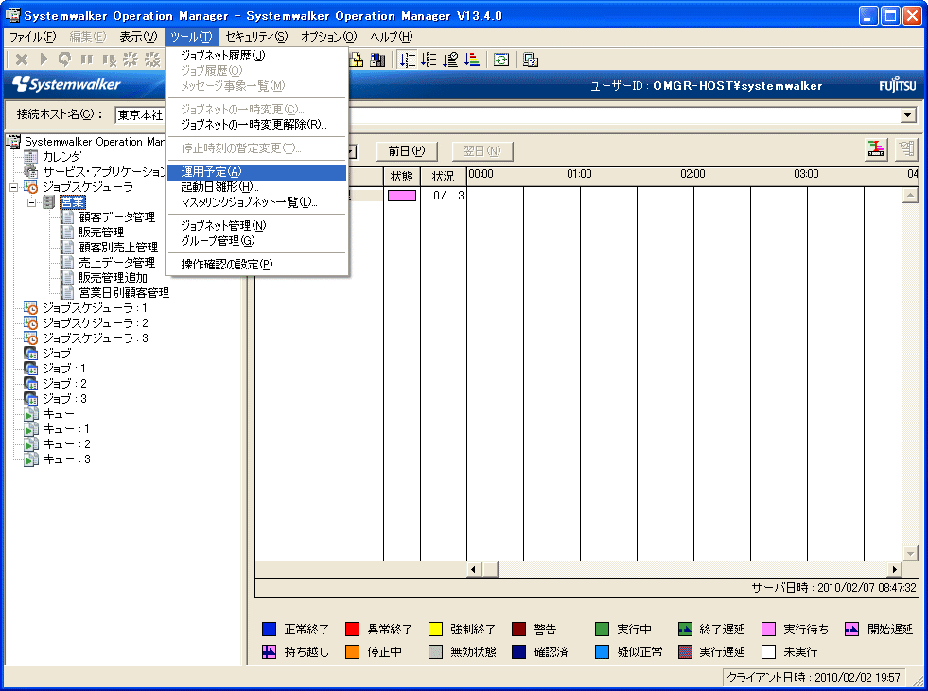Screen dimensions: 928x691
Task: Choose ジョブネットの一時変更解除(R) menu entry
Action: coord(257,125)
